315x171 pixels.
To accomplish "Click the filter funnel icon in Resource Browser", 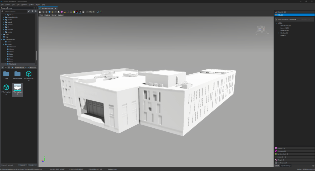I will 32,11.
